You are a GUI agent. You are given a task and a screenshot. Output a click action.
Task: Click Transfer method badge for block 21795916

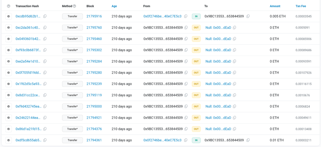pos(72,16)
